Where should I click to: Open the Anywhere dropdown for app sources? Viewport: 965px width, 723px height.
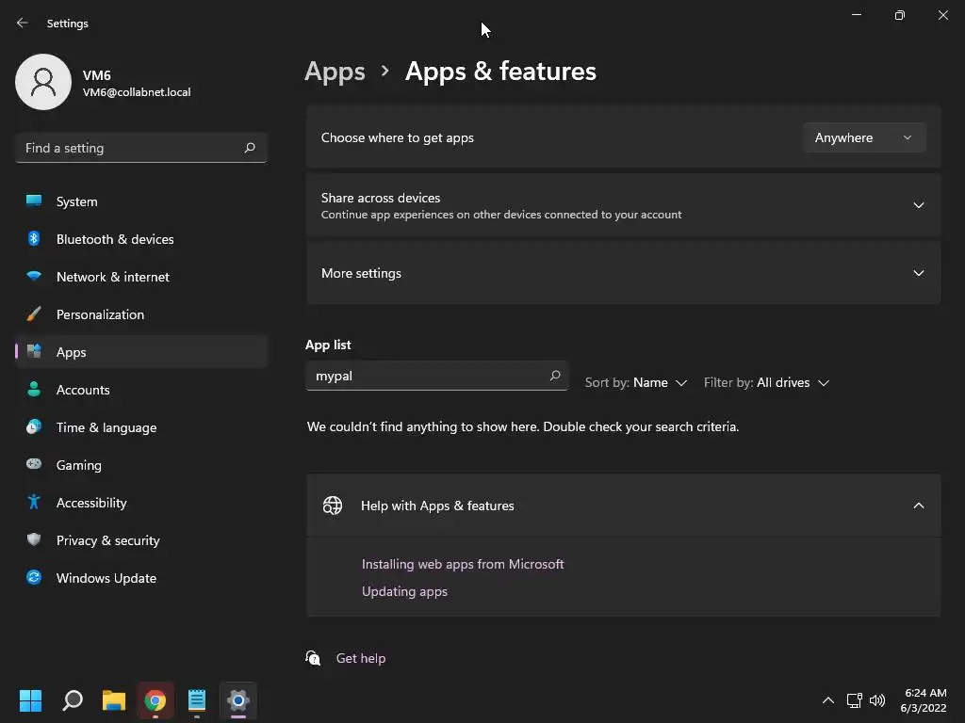click(x=864, y=137)
